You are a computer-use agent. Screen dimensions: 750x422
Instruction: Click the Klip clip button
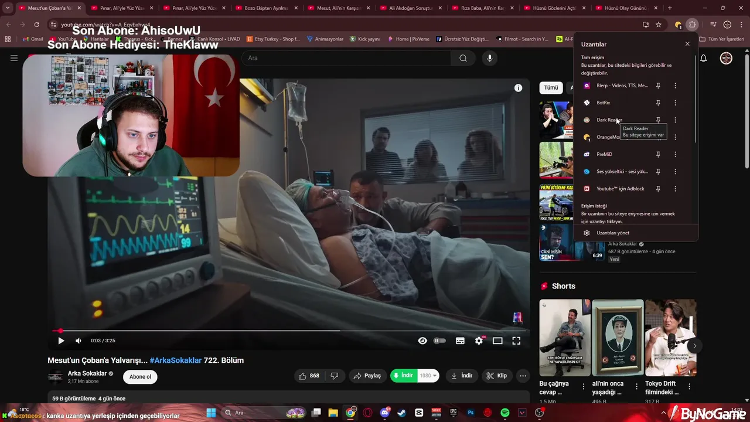pos(497,376)
